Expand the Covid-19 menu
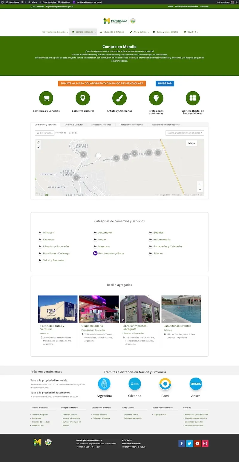239x462 pixels. pos(191,32)
